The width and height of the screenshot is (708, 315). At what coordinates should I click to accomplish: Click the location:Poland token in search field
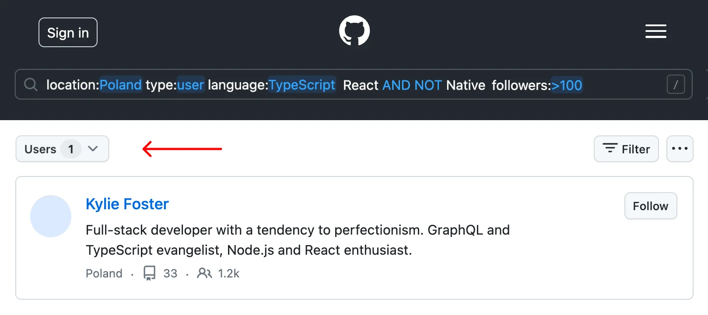click(x=94, y=85)
